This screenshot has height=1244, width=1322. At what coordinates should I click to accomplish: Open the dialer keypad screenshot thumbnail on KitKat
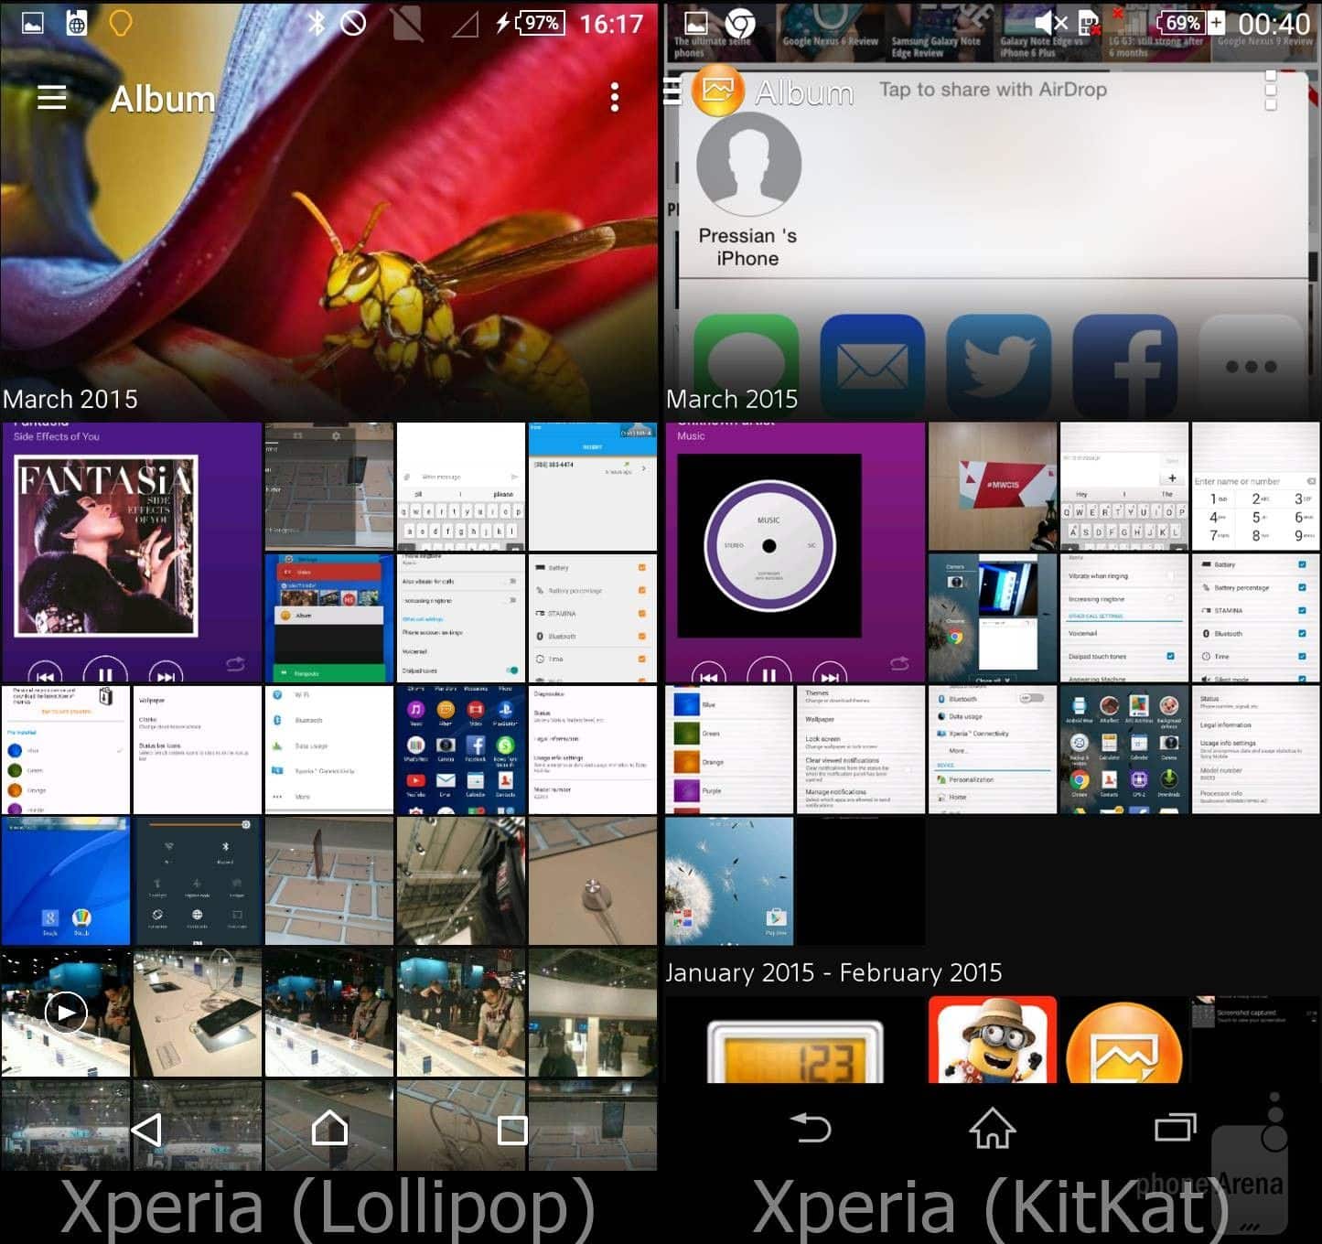click(1256, 487)
